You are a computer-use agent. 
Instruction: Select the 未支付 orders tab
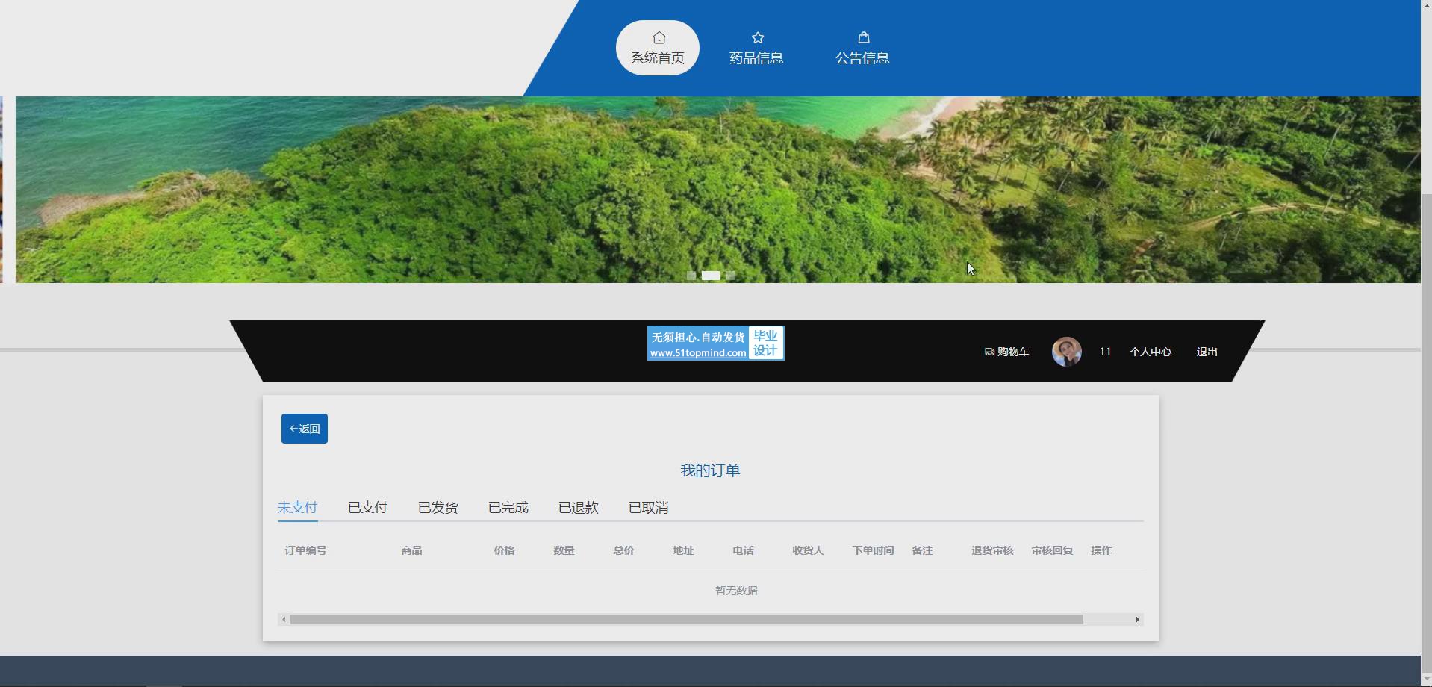coord(297,508)
